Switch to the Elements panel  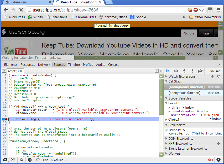pyautogui.click(x=11, y=65)
